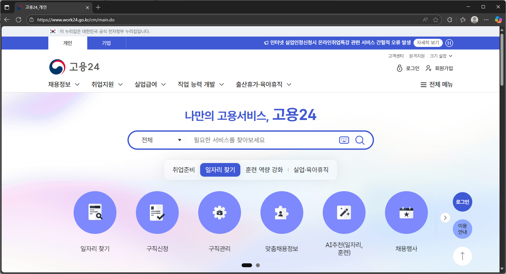Select the 일자리 찾기 search icon
The image size is (506, 274).
[95, 213]
